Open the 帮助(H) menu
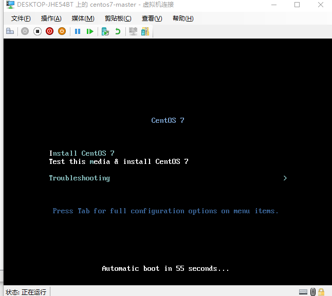Image resolution: width=332 pixels, height=296 pixels. [x=183, y=18]
